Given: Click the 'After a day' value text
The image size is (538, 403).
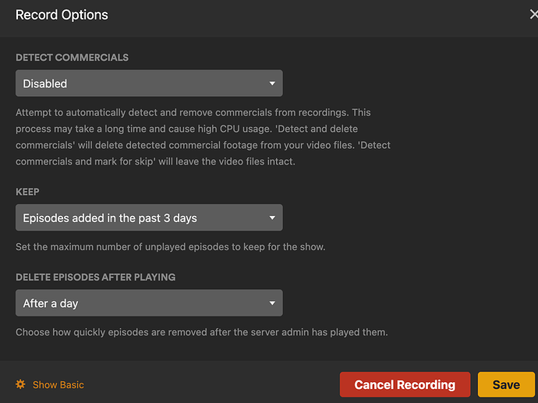Looking at the screenshot, I should point(51,302).
